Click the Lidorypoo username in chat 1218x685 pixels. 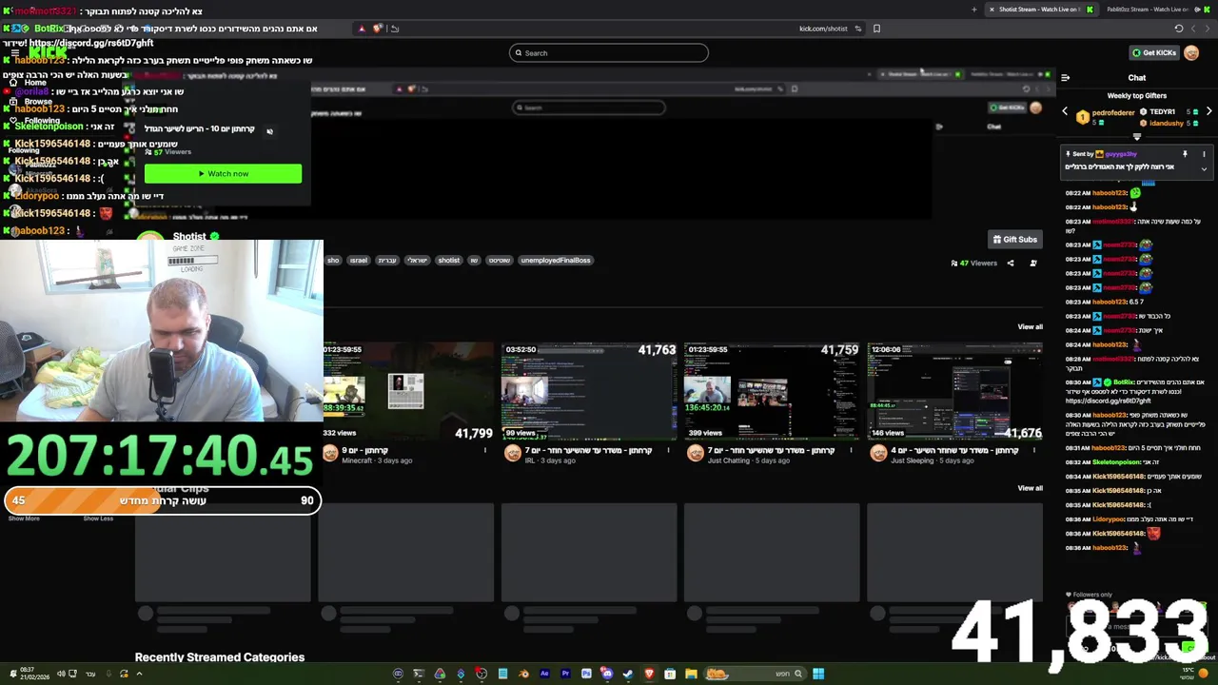(x=1109, y=519)
